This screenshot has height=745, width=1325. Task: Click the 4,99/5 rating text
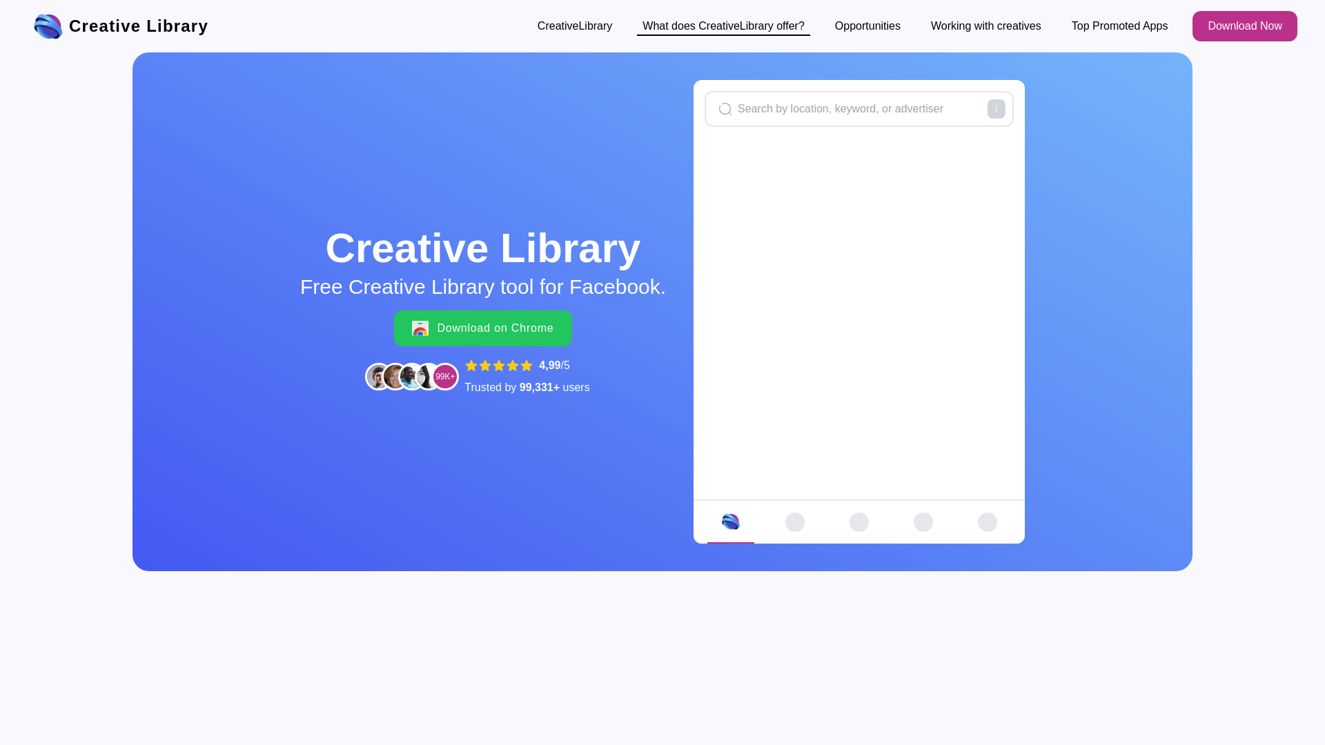[554, 366]
